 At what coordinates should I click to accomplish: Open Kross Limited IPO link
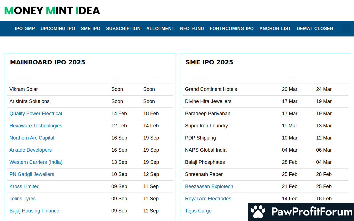pyautogui.click(x=24, y=186)
